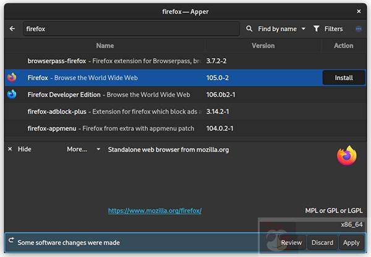Focus the search field containing firefox
This screenshot has height=257, width=371.
pyautogui.click(x=130, y=28)
